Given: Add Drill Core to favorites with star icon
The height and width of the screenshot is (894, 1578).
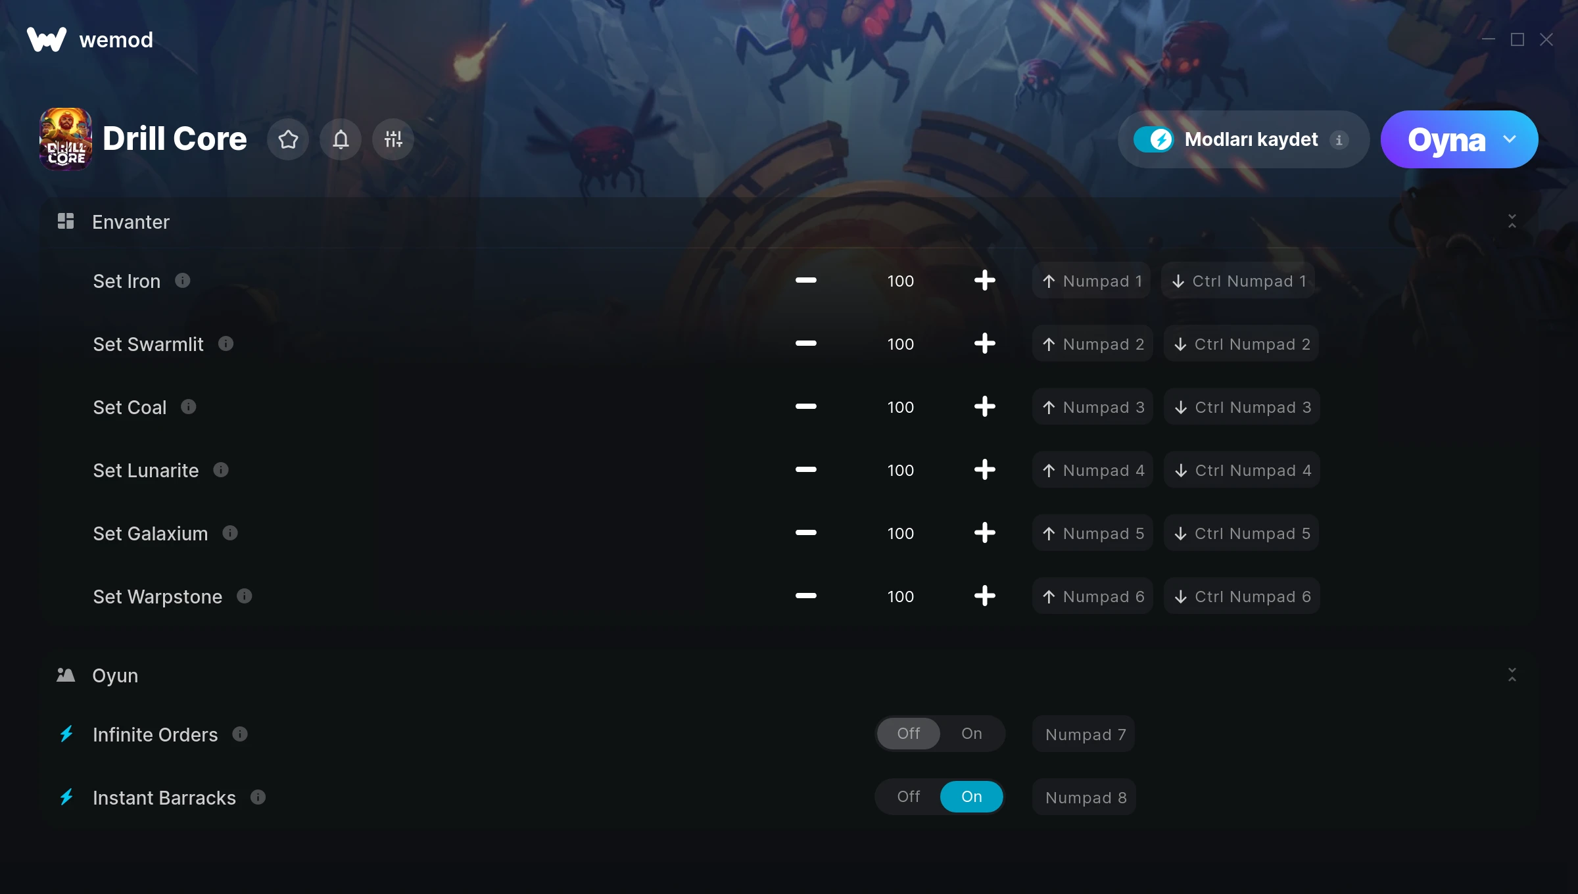Looking at the screenshot, I should 288,139.
